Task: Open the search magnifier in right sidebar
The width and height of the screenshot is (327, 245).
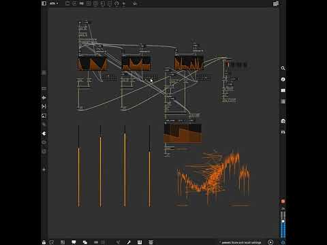Action: (x=283, y=68)
